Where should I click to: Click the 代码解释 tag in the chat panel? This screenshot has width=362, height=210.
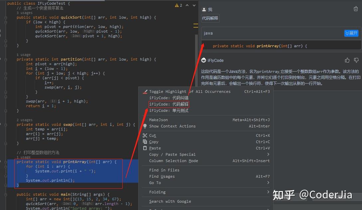pyautogui.click(x=210, y=18)
